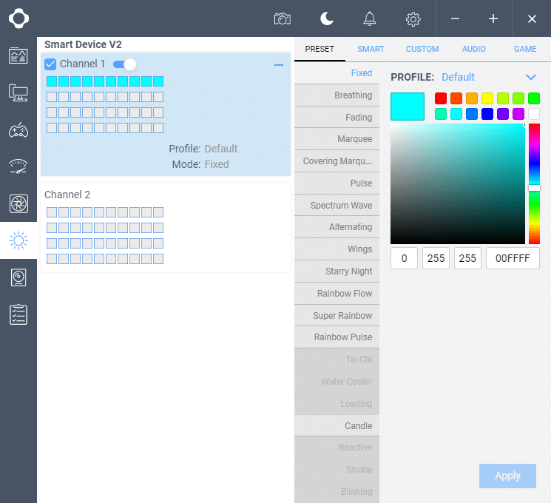Open the settings gear
The height and width of the screenshot is (503, 551).
pyautogui.click(x=413, y=18)
